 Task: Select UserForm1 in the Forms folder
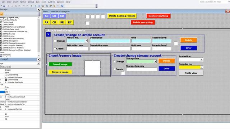coord(6,55)
